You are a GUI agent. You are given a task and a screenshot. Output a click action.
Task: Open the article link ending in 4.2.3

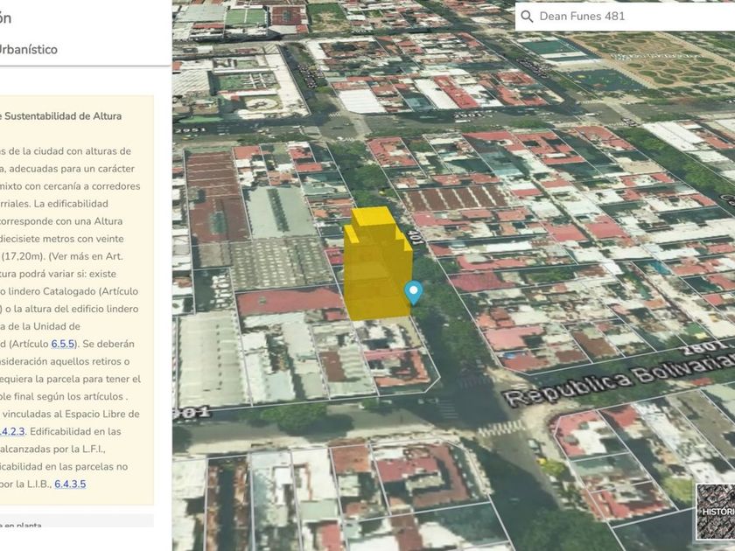click(x=10, y=431)
